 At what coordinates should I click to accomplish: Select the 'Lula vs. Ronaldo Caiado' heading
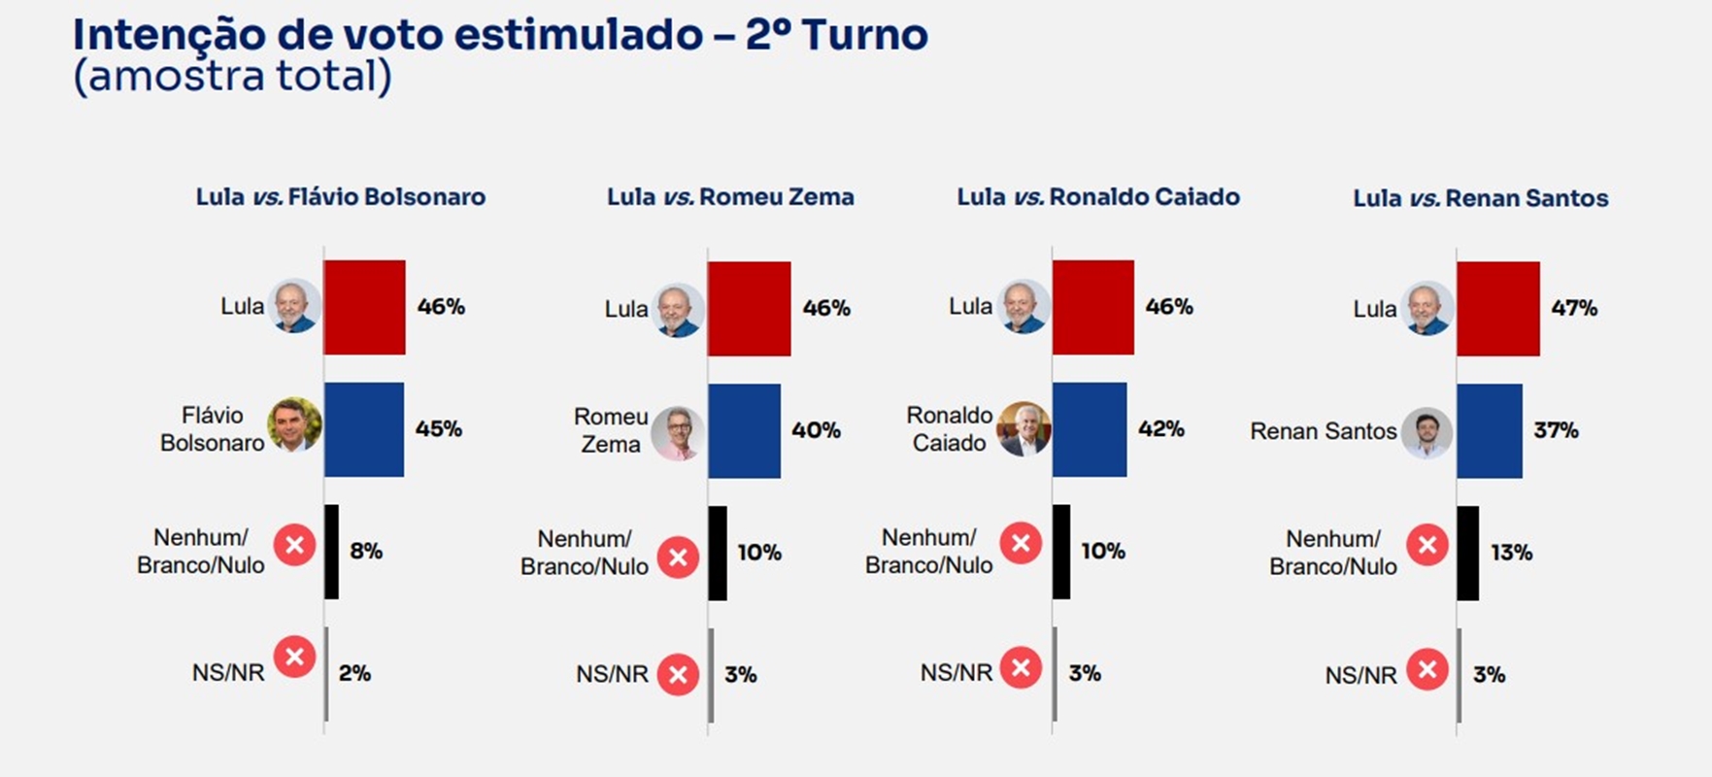[1098, 197]
